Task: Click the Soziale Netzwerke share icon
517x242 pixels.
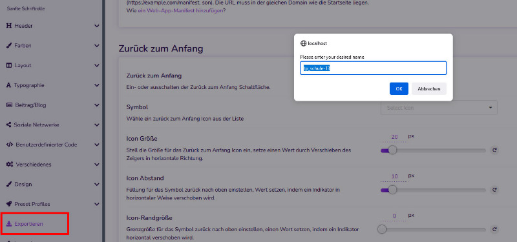Action: pos(9,125)
